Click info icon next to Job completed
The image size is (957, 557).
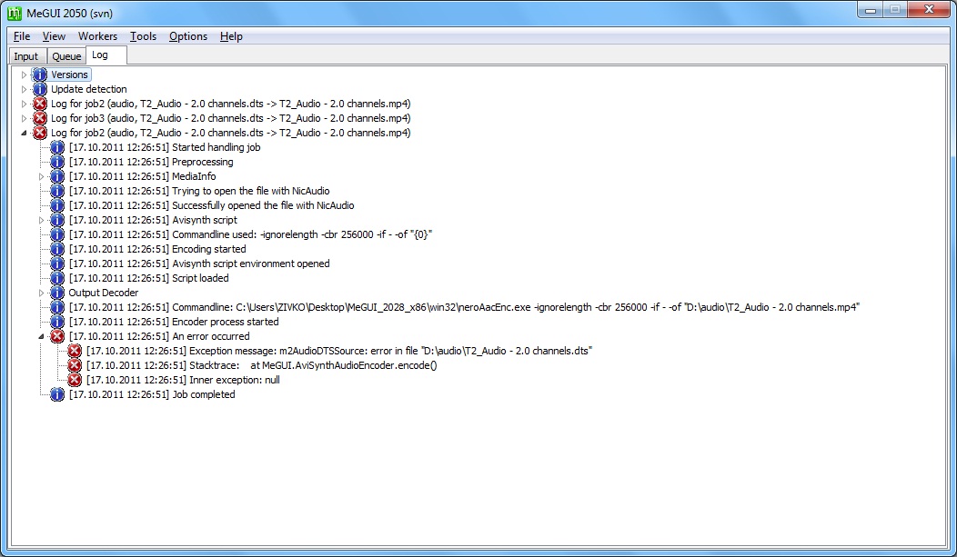[56, 394]
